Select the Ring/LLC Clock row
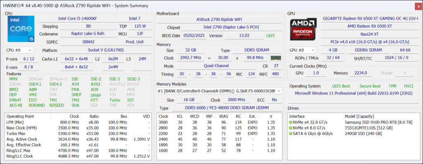The height and width of the screenshot is (164, 423). (x=78, y=156)
